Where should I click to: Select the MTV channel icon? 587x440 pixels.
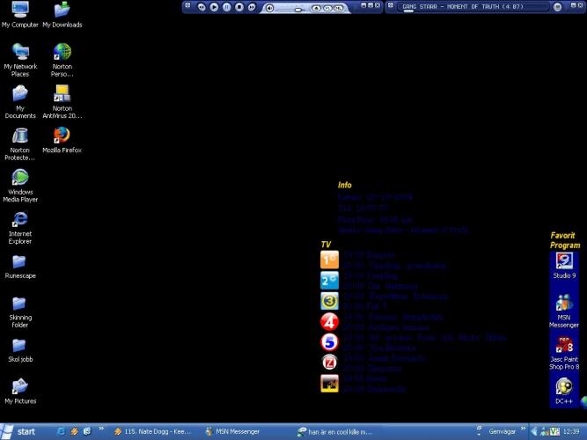[x=329, y=384]
